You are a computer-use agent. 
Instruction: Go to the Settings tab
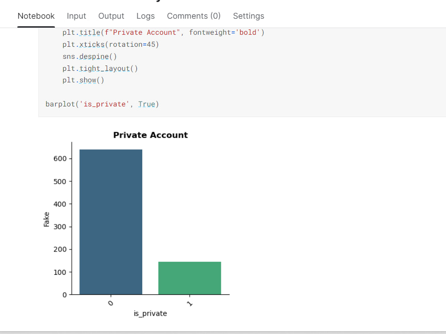tap(248, 16)
